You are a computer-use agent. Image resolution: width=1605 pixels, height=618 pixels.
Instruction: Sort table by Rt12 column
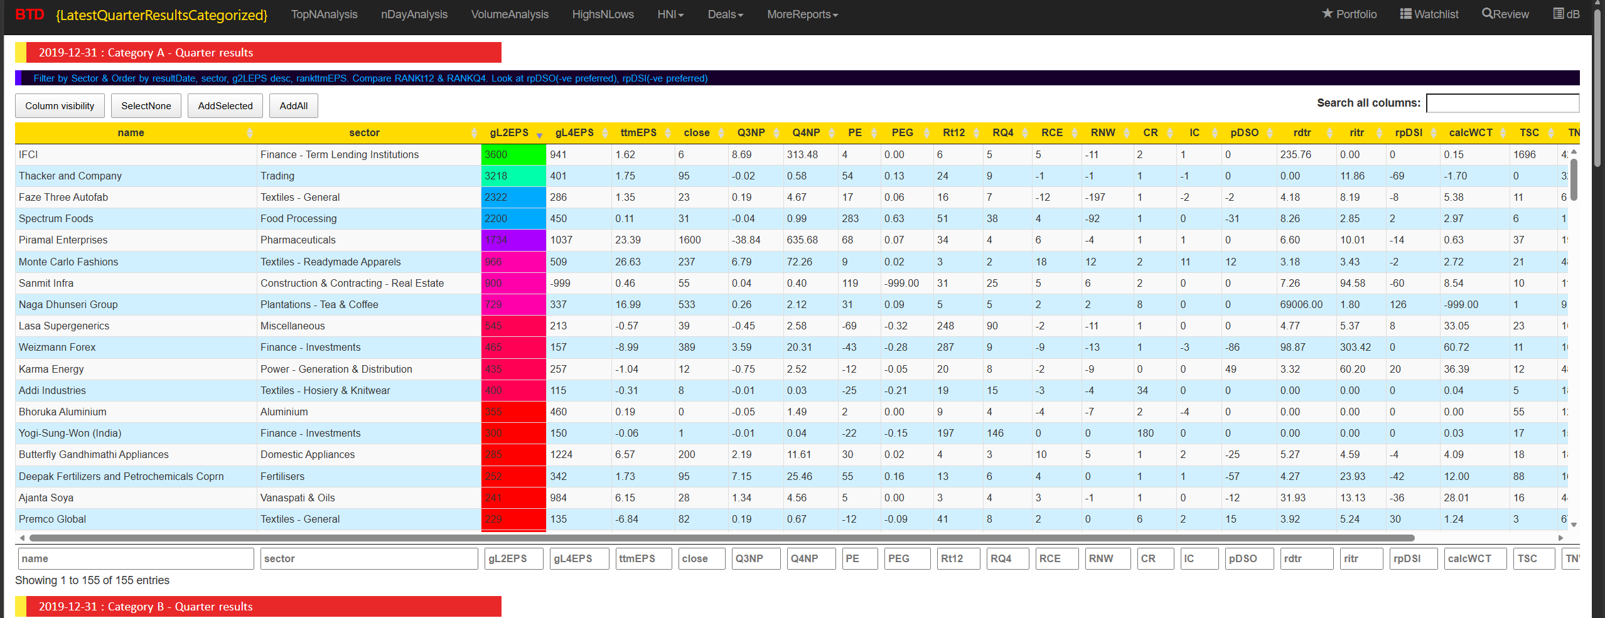pos(958,133)
